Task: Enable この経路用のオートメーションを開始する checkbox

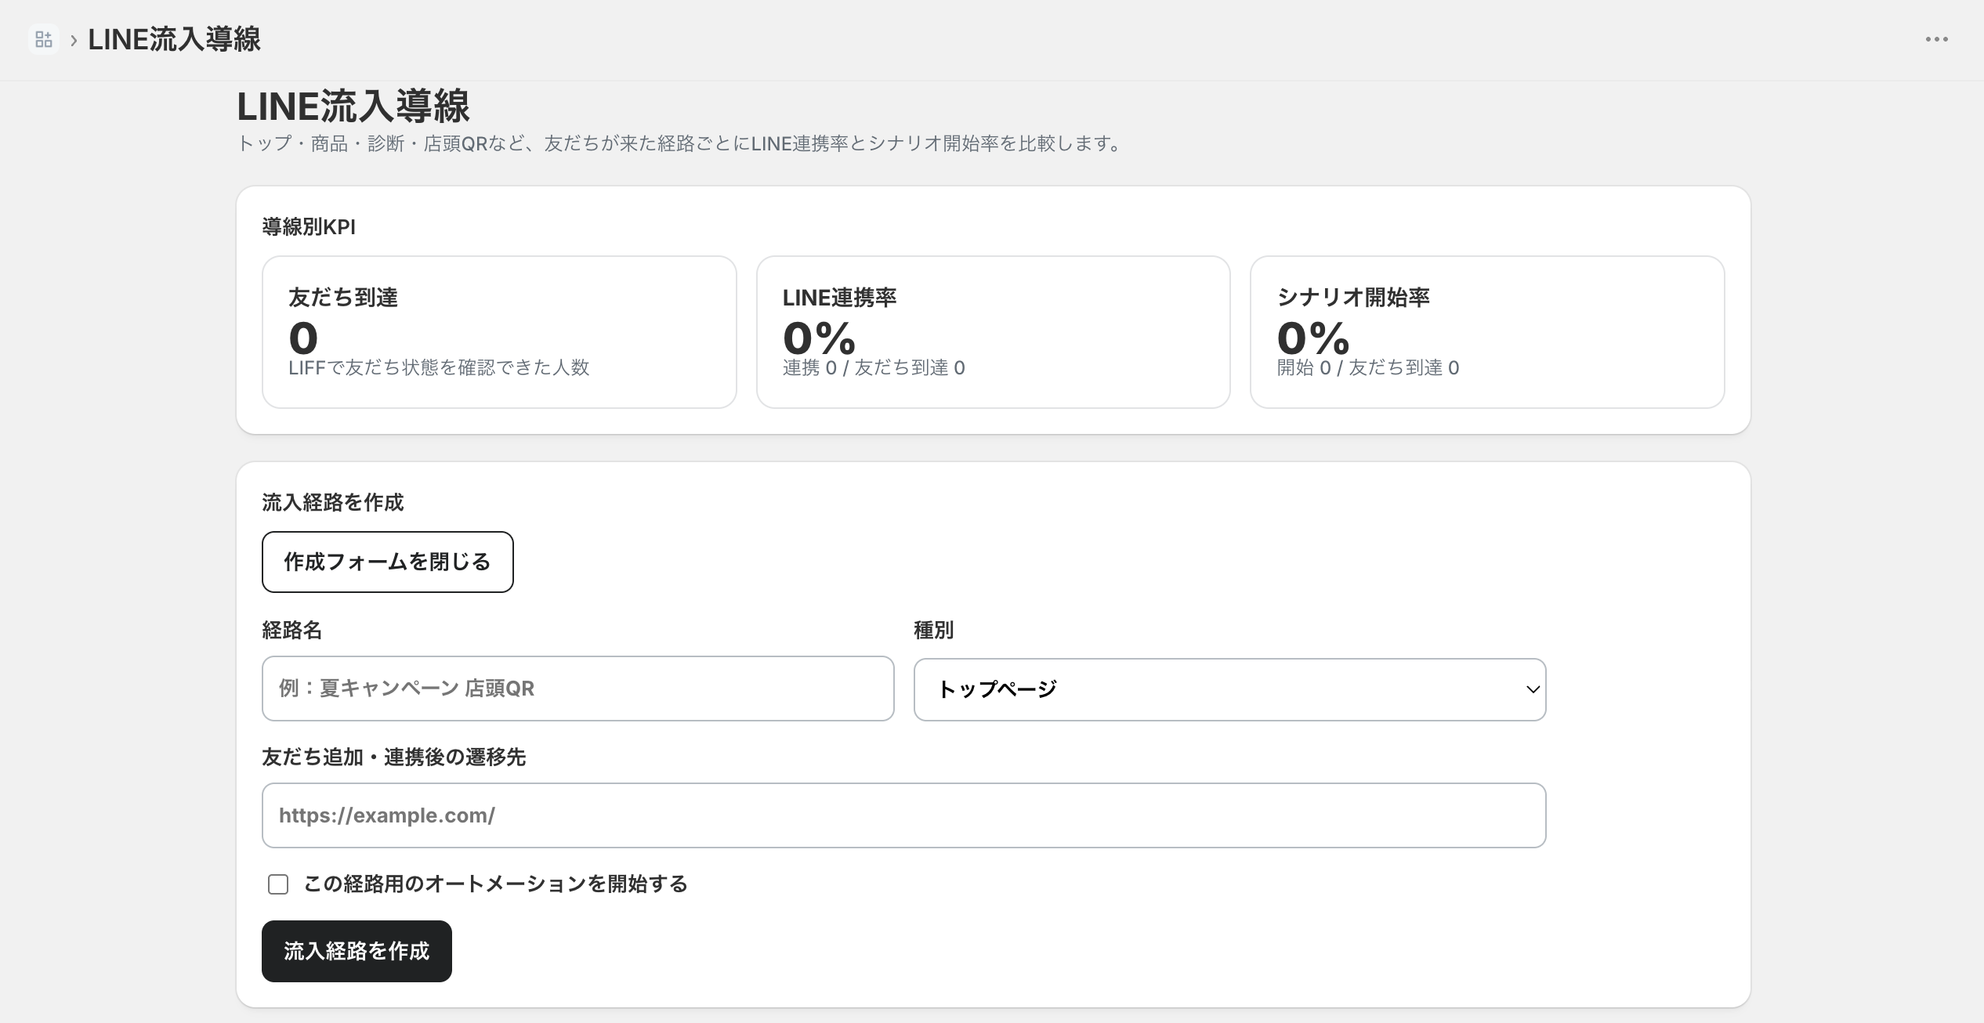Action: [x=278, y=884]
